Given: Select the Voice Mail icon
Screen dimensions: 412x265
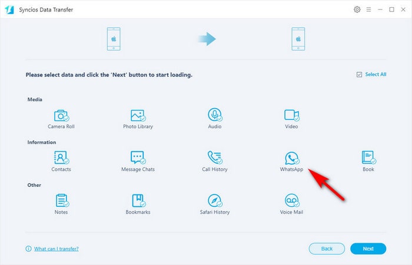Looking at the screenshot, I should point(292,200).
